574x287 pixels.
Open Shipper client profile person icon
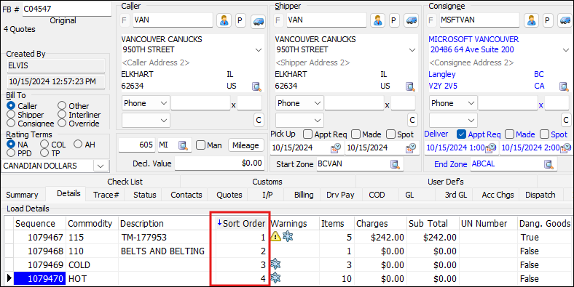pyautogui.click(x=377, y=20)
